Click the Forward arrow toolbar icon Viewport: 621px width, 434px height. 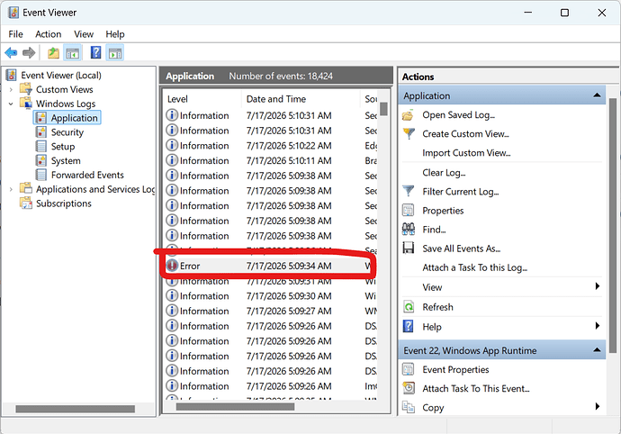pyautogui.click(x=29, y=53)
